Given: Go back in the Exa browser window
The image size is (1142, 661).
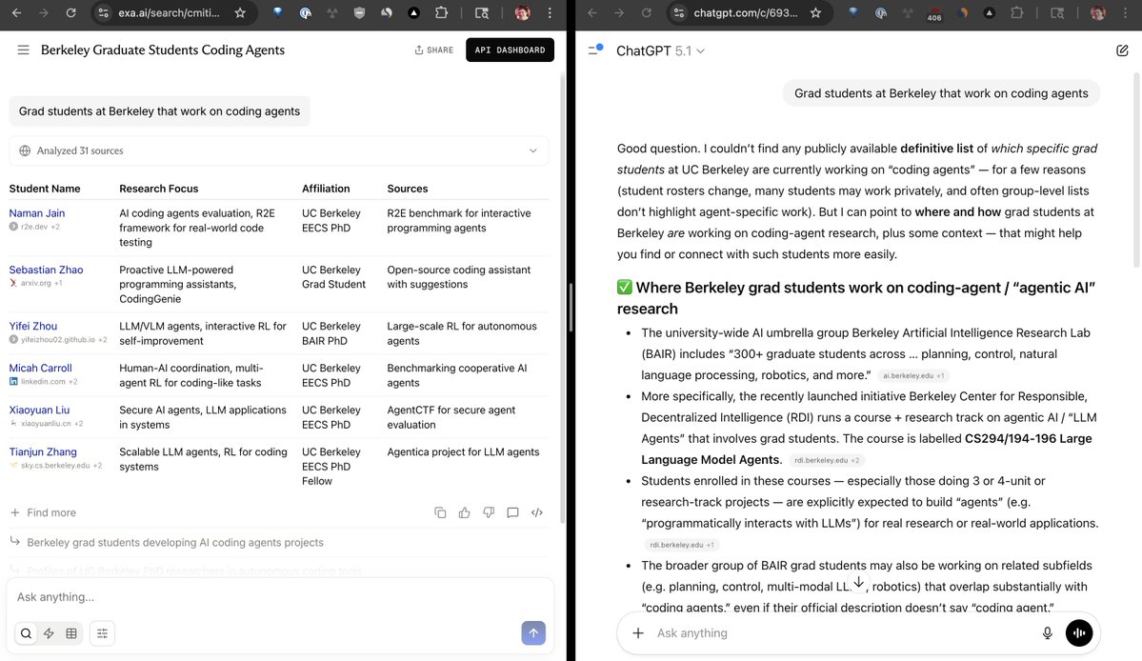Looking at the screenshot, I should tap(17, 12).
